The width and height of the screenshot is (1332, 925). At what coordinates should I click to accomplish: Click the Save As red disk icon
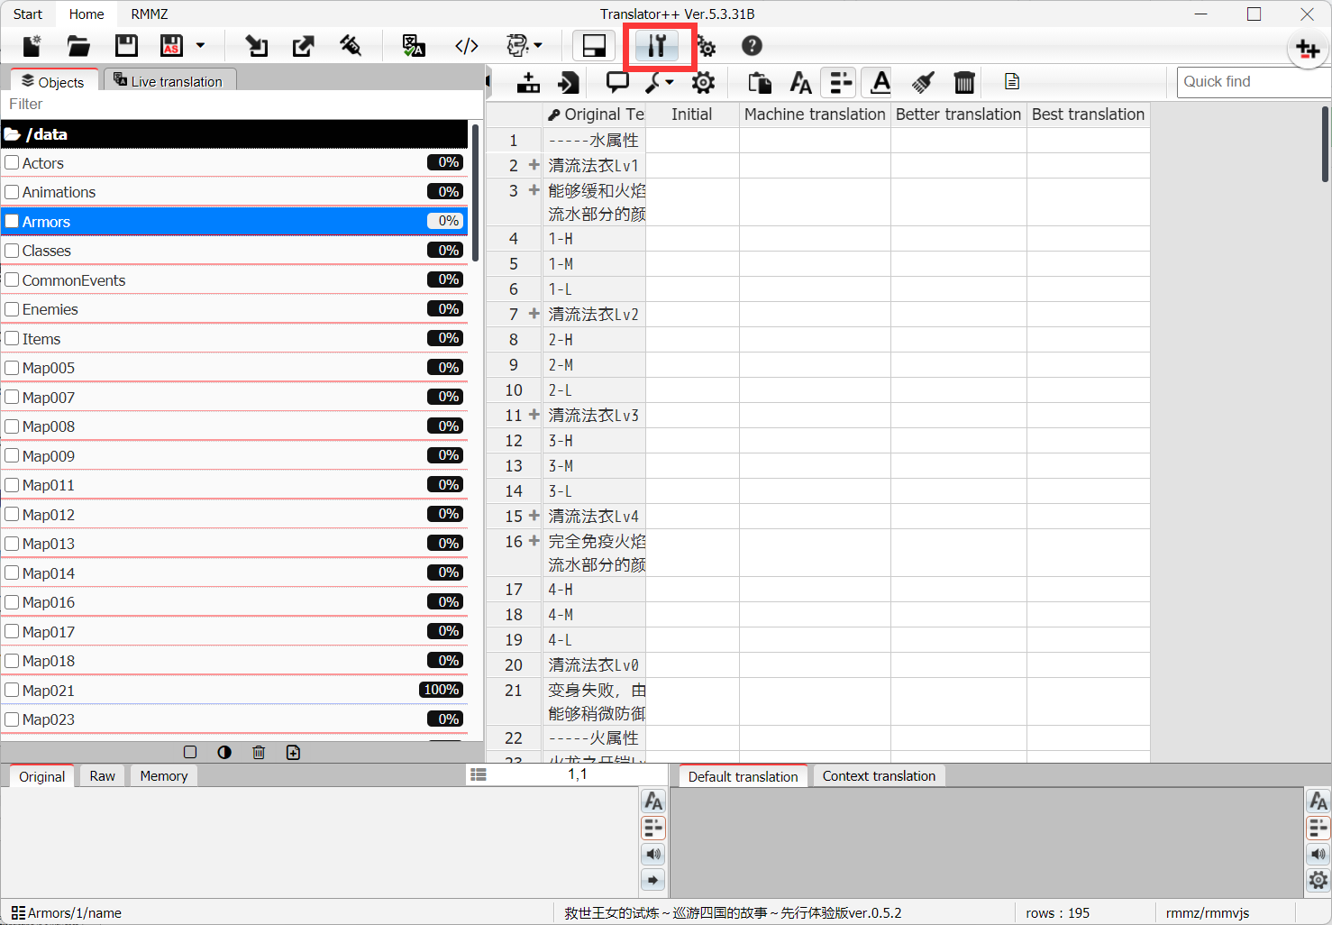tap(171, 46)
